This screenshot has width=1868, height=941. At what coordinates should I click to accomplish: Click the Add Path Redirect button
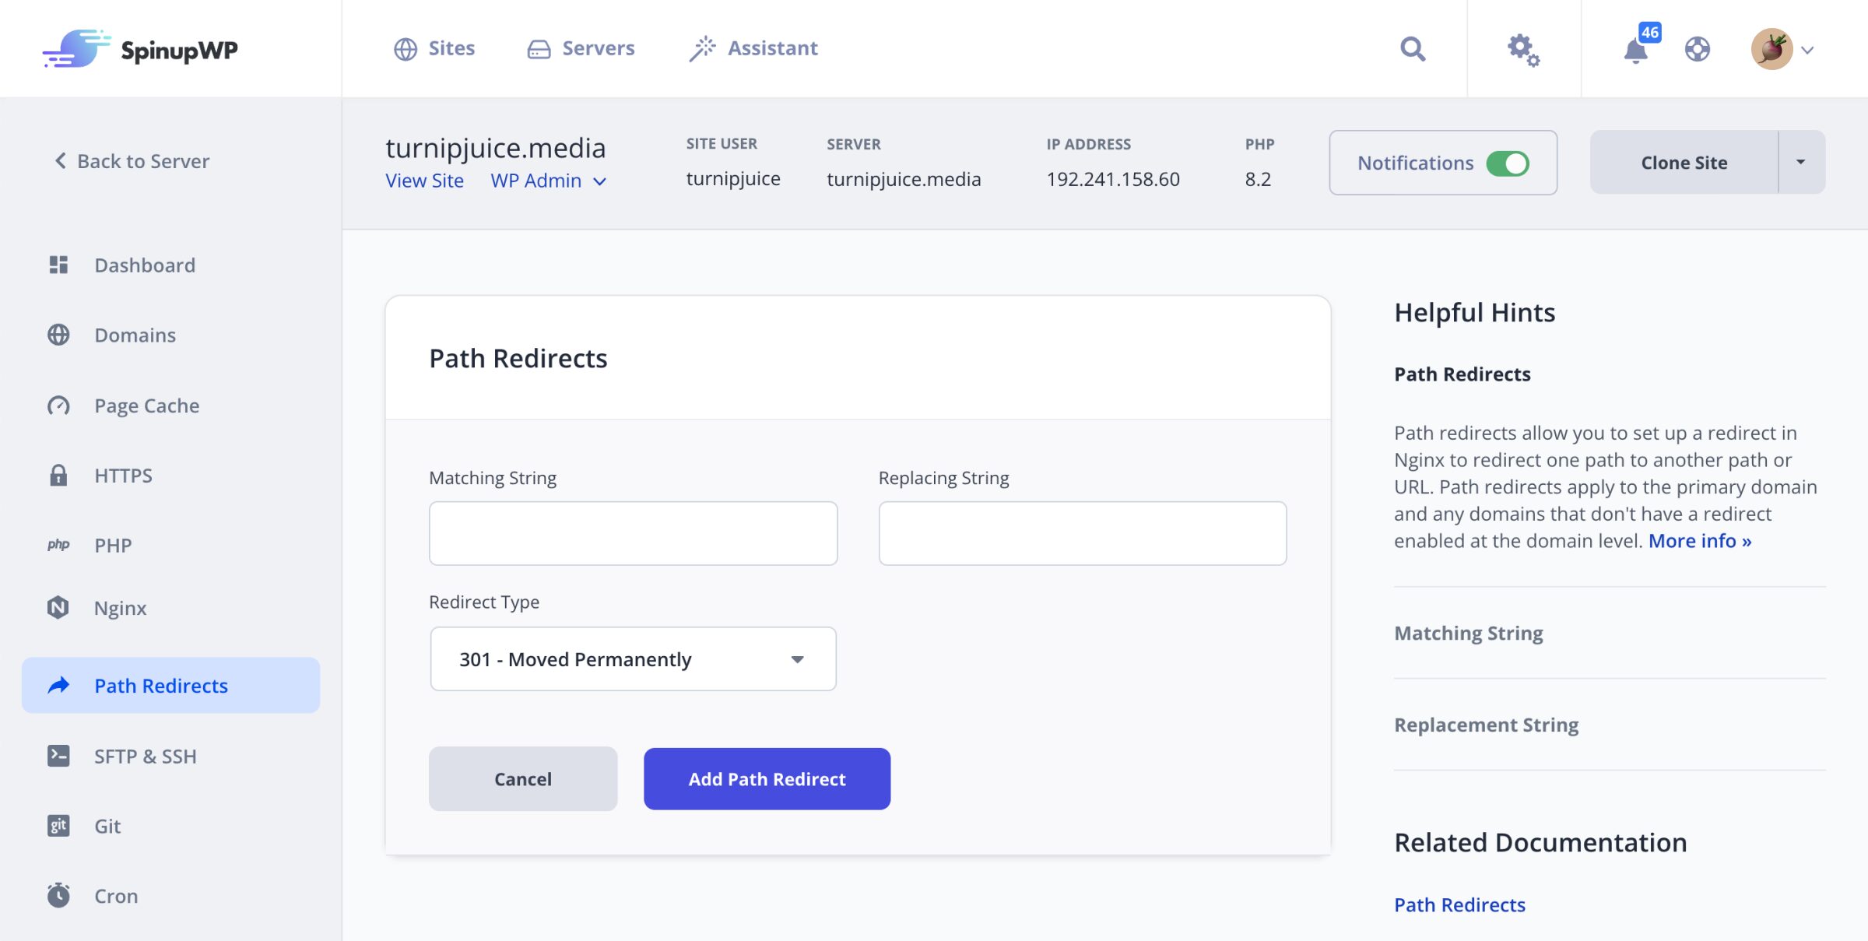click(767, 778)
